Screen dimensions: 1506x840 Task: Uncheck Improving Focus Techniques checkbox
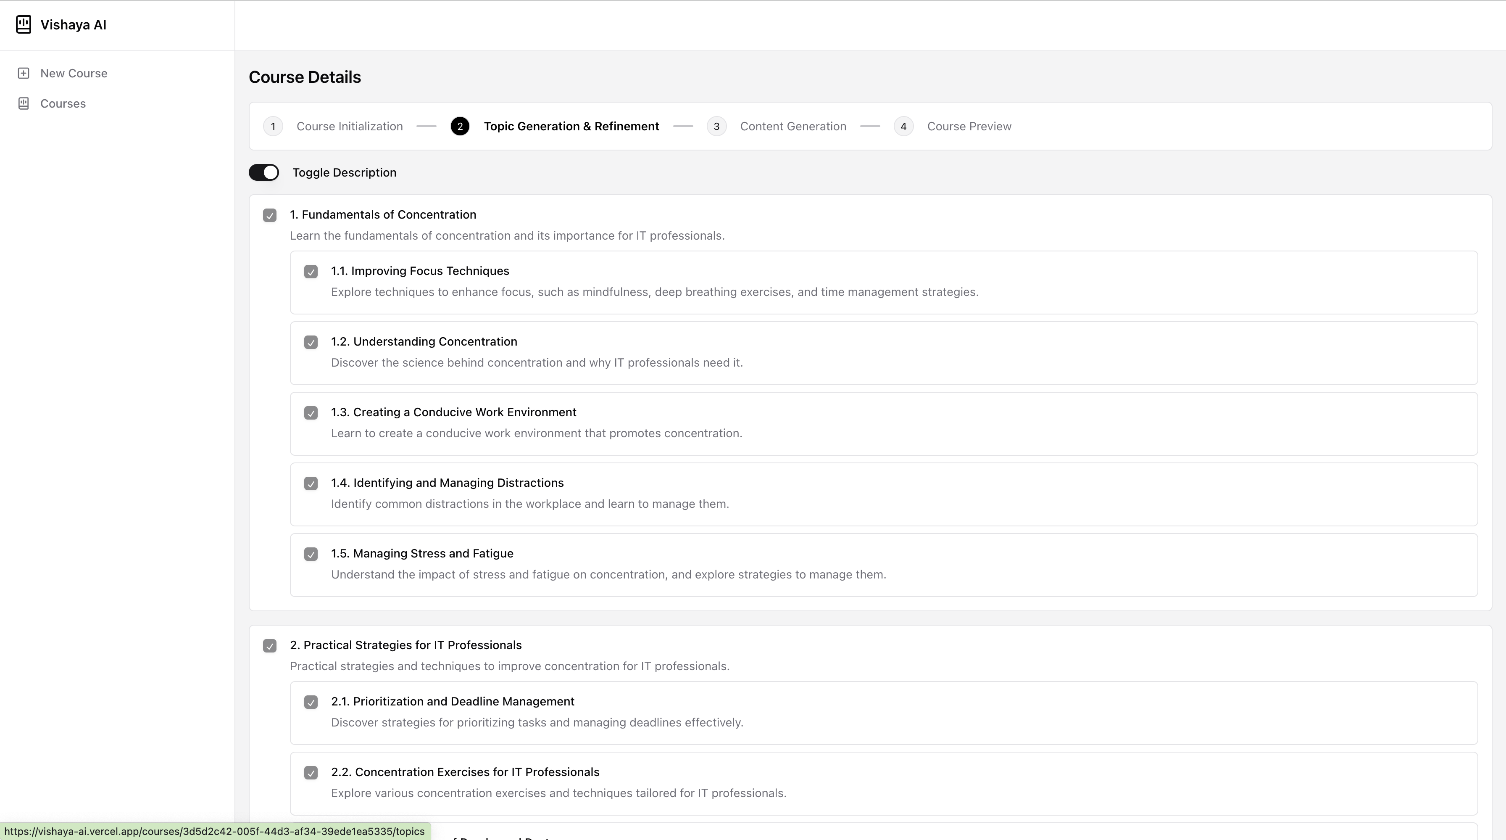pyautogui.click(x=311, y=272)
